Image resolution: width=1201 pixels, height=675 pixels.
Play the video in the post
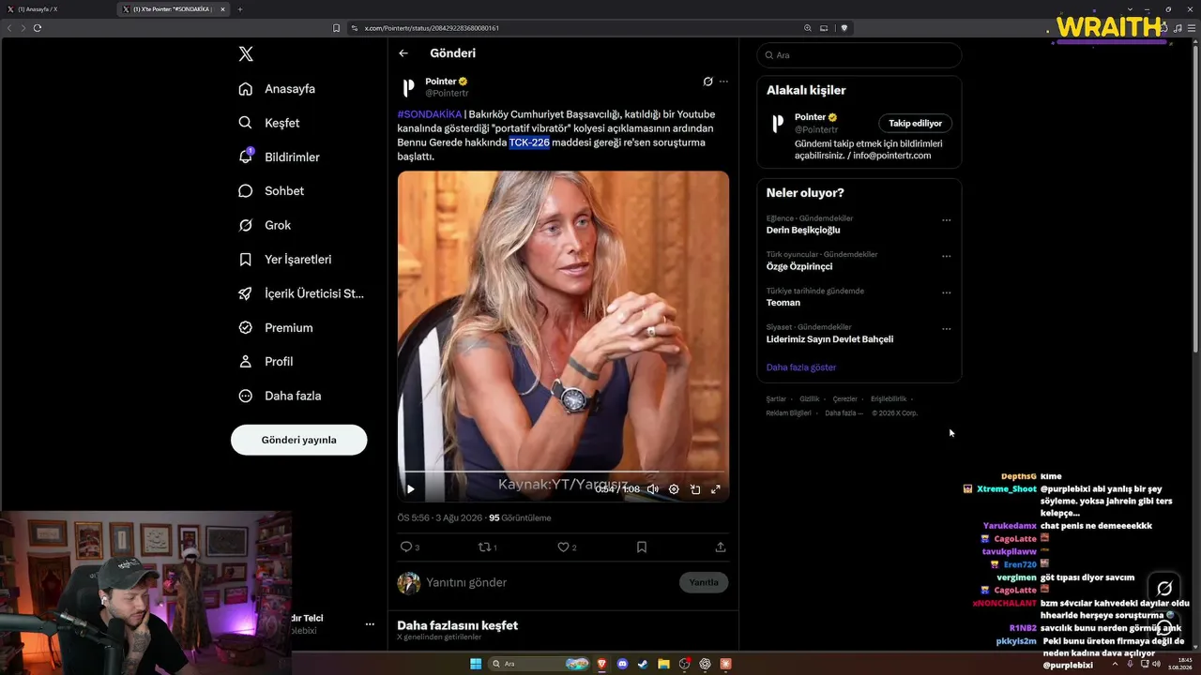[x=410, y=489]
